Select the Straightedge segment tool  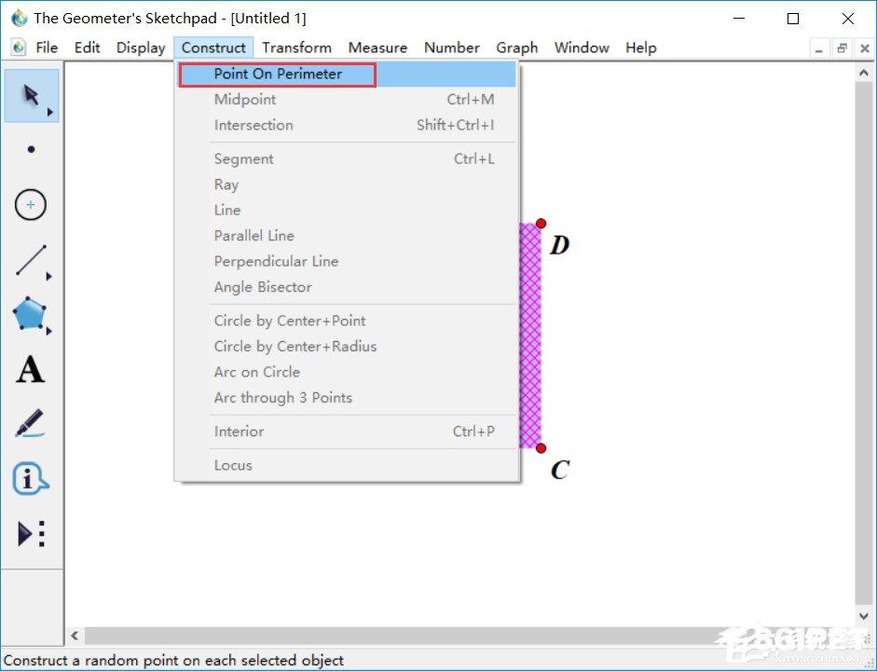[31, 260]
